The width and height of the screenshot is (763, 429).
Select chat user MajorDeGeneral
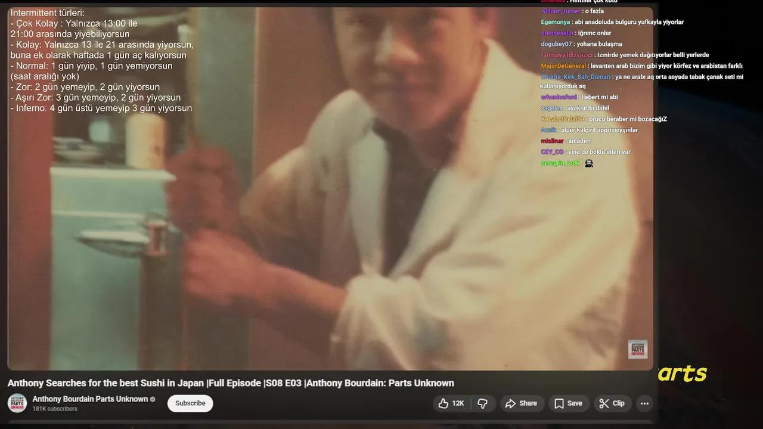[563, 66]
